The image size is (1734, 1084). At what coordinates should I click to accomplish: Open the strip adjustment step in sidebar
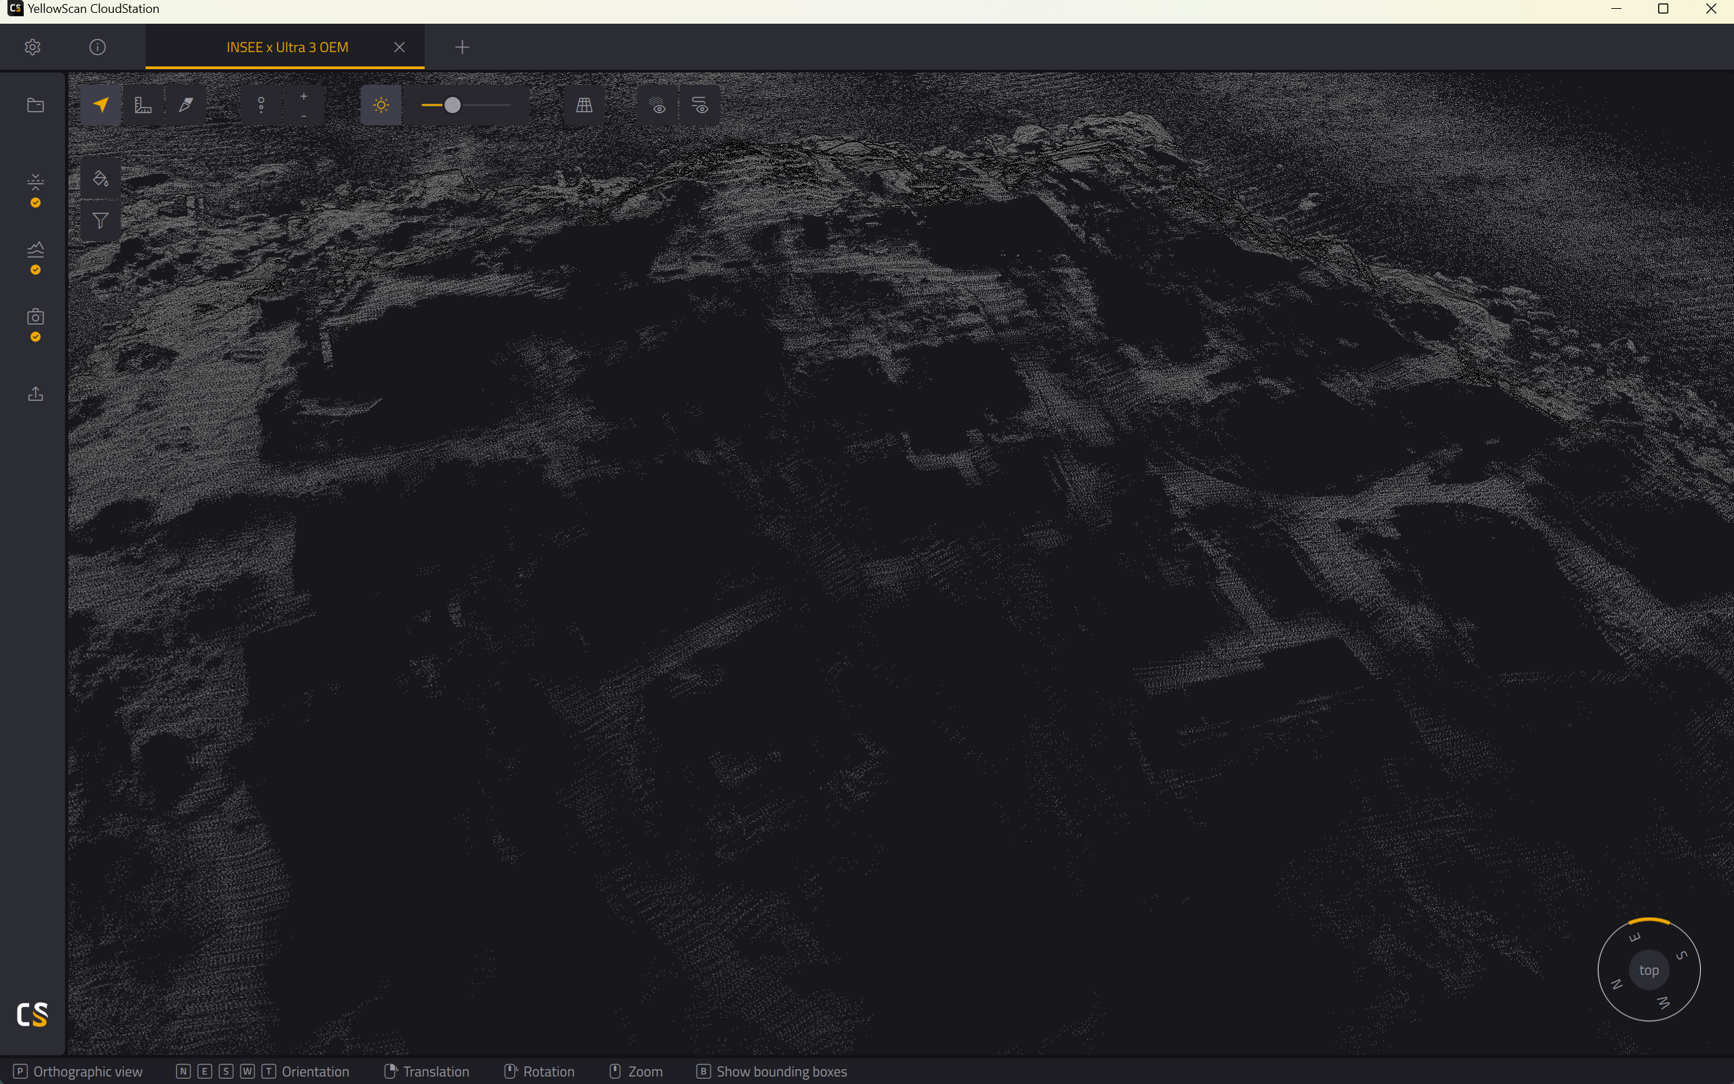[x=35, y=182]
